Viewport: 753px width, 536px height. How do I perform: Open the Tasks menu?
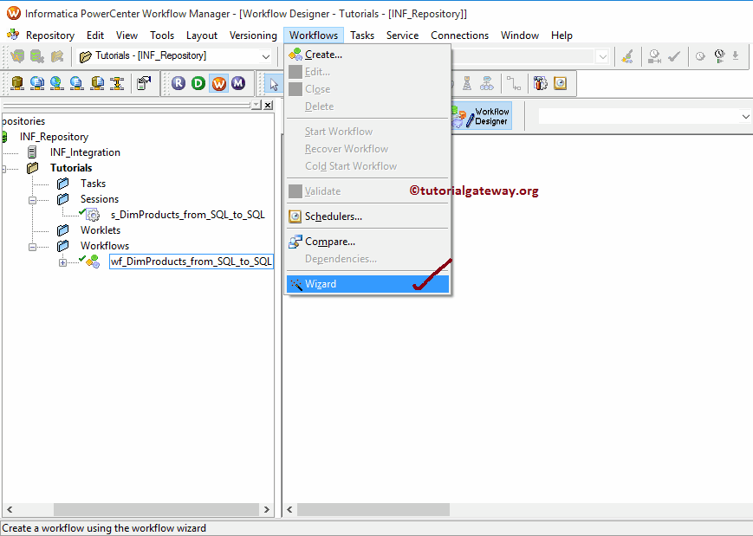(362, 36)
